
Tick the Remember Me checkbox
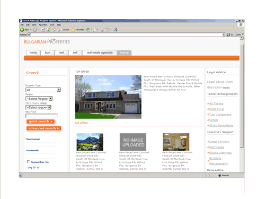(28, 162)
